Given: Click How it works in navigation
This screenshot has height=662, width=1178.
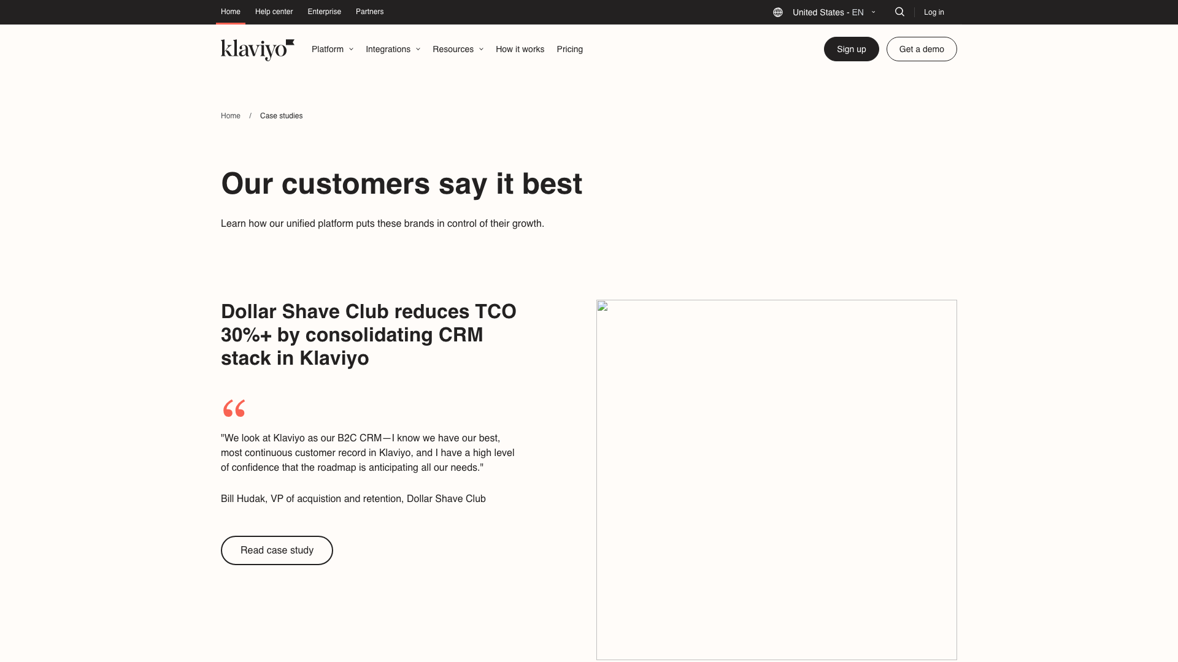Looking at the screenshot, I should coord(520,49).
